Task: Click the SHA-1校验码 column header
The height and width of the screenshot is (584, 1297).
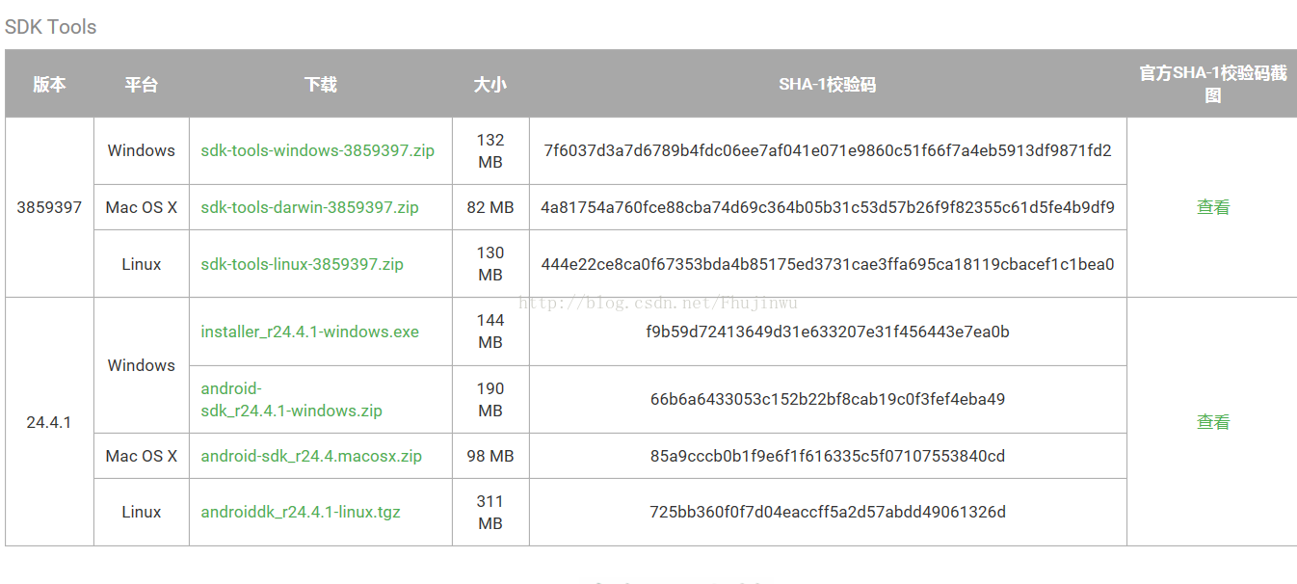Action: coord(827,84)
